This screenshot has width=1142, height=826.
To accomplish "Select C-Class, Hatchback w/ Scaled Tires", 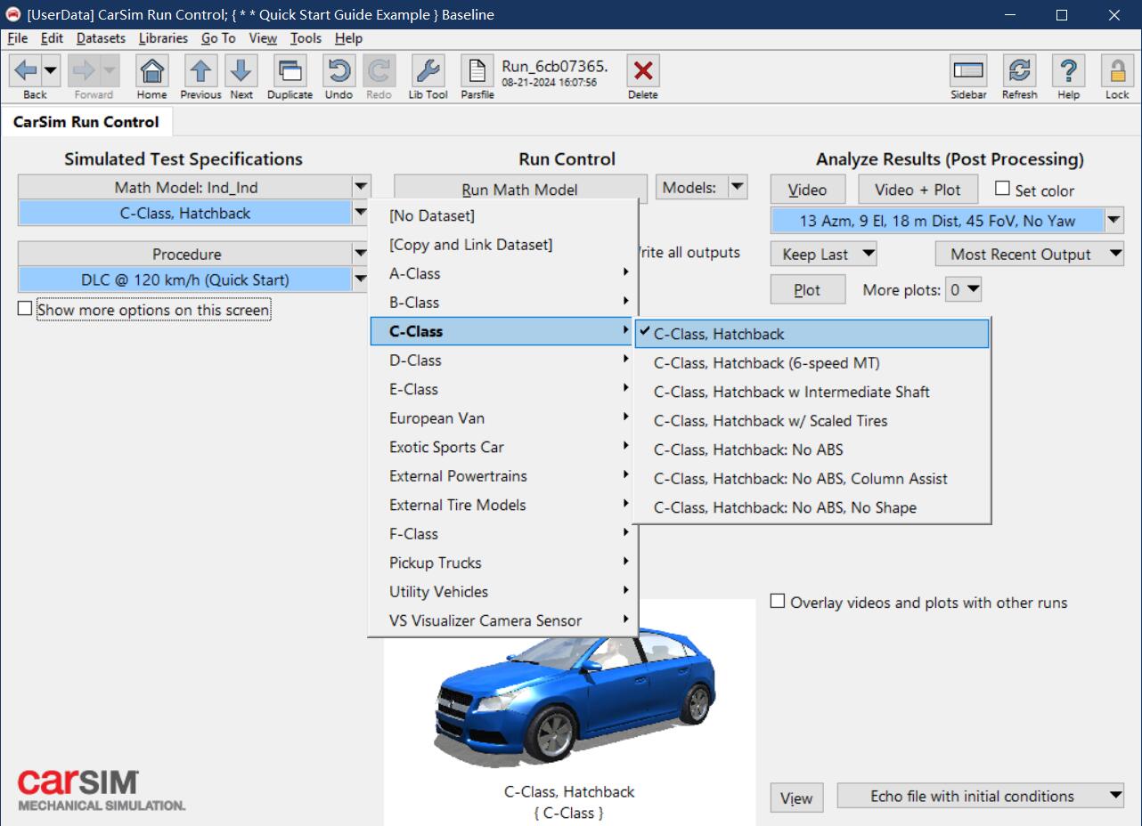I will click(x=812, y=420).
